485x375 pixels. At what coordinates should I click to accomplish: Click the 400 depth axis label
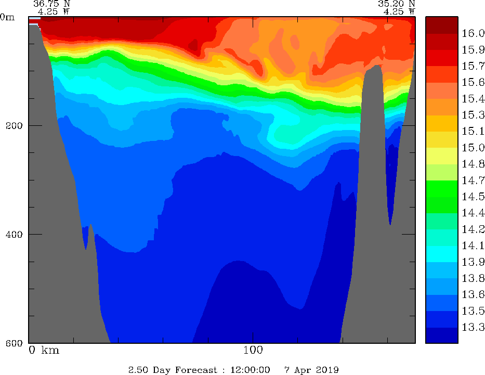tap(14, 234)
